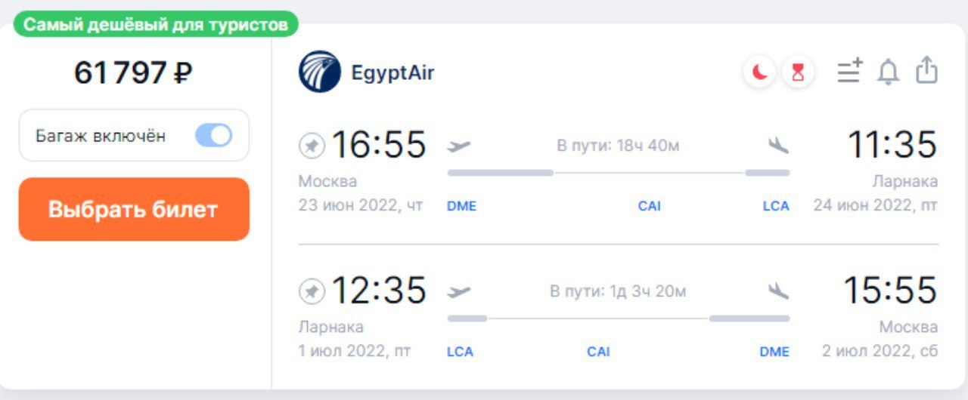Image resolution: width=968 pixels, height=400 pixels.
Task: Share this ticket via share icon
Action: point(926,71)
